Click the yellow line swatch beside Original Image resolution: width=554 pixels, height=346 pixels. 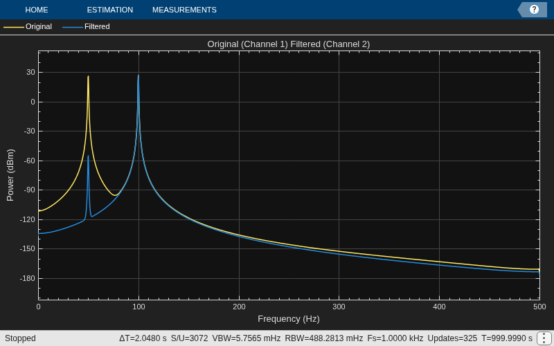click(x=14, y=27)
